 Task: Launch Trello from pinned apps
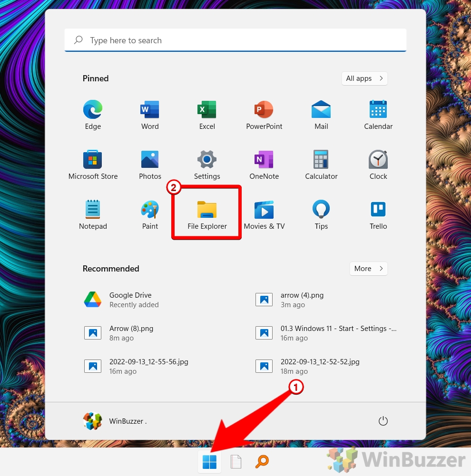[378, 214]
